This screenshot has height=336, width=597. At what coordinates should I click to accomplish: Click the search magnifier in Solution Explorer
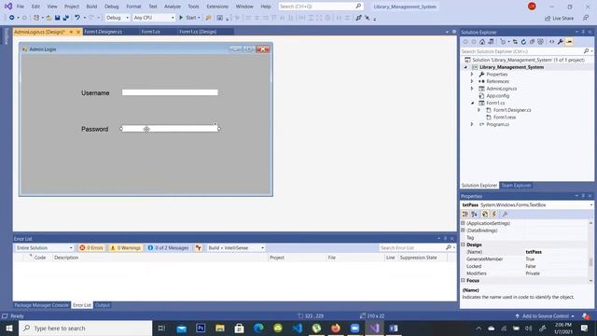coord(586,51)
